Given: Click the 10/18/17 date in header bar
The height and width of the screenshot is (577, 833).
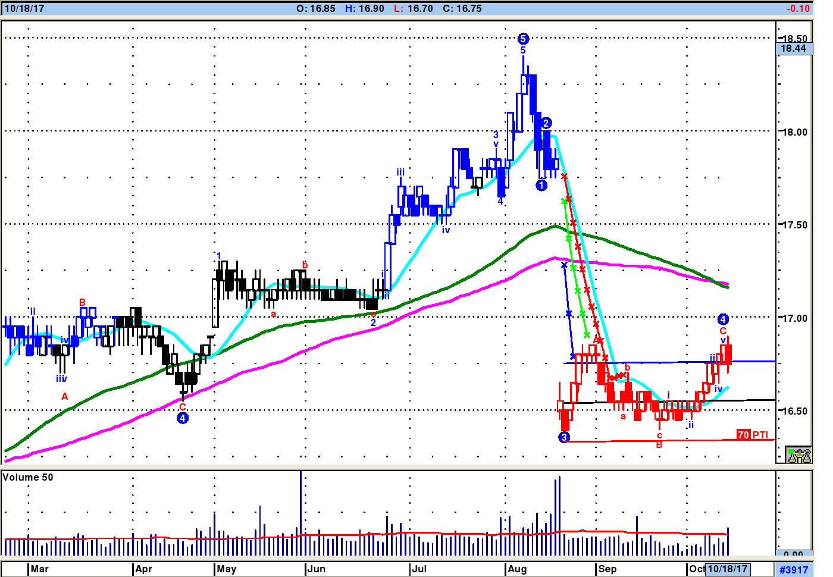Looking at the screenshot, I should 24,9.
